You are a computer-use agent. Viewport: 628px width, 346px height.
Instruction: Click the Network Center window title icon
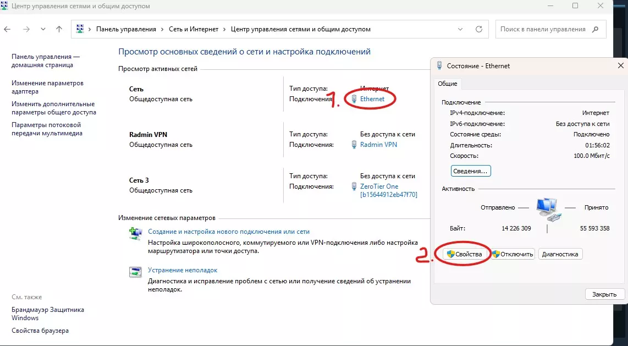click(4, 6)
